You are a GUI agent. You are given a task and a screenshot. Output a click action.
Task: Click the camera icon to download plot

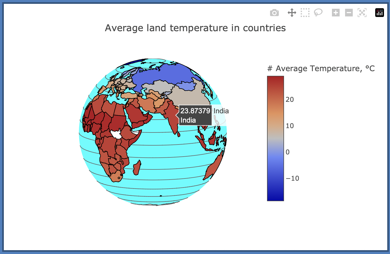(x=274, y=13)
